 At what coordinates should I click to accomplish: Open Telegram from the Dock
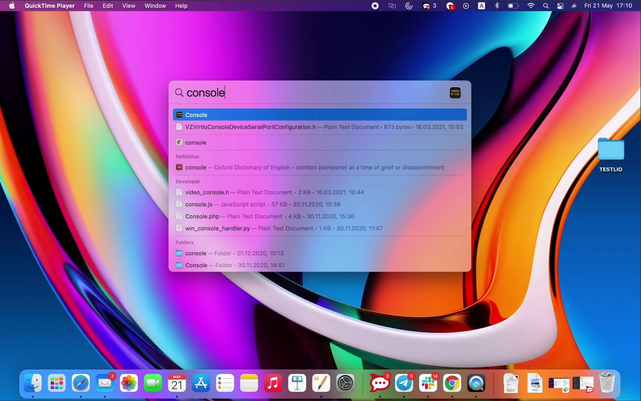pyautogui.click(x=404, y=383)
